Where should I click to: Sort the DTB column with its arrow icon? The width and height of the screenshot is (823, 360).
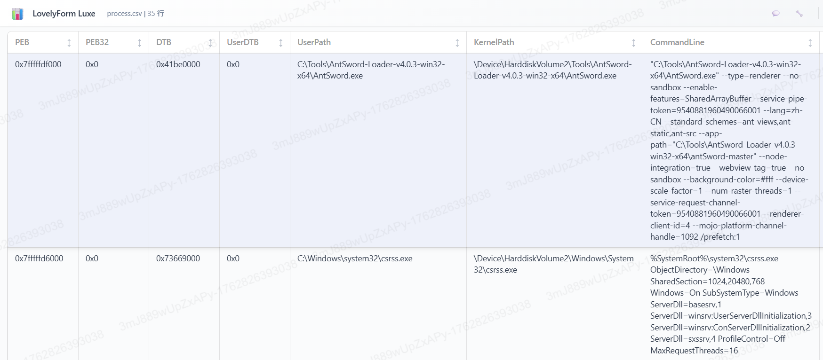coord(210,43)
